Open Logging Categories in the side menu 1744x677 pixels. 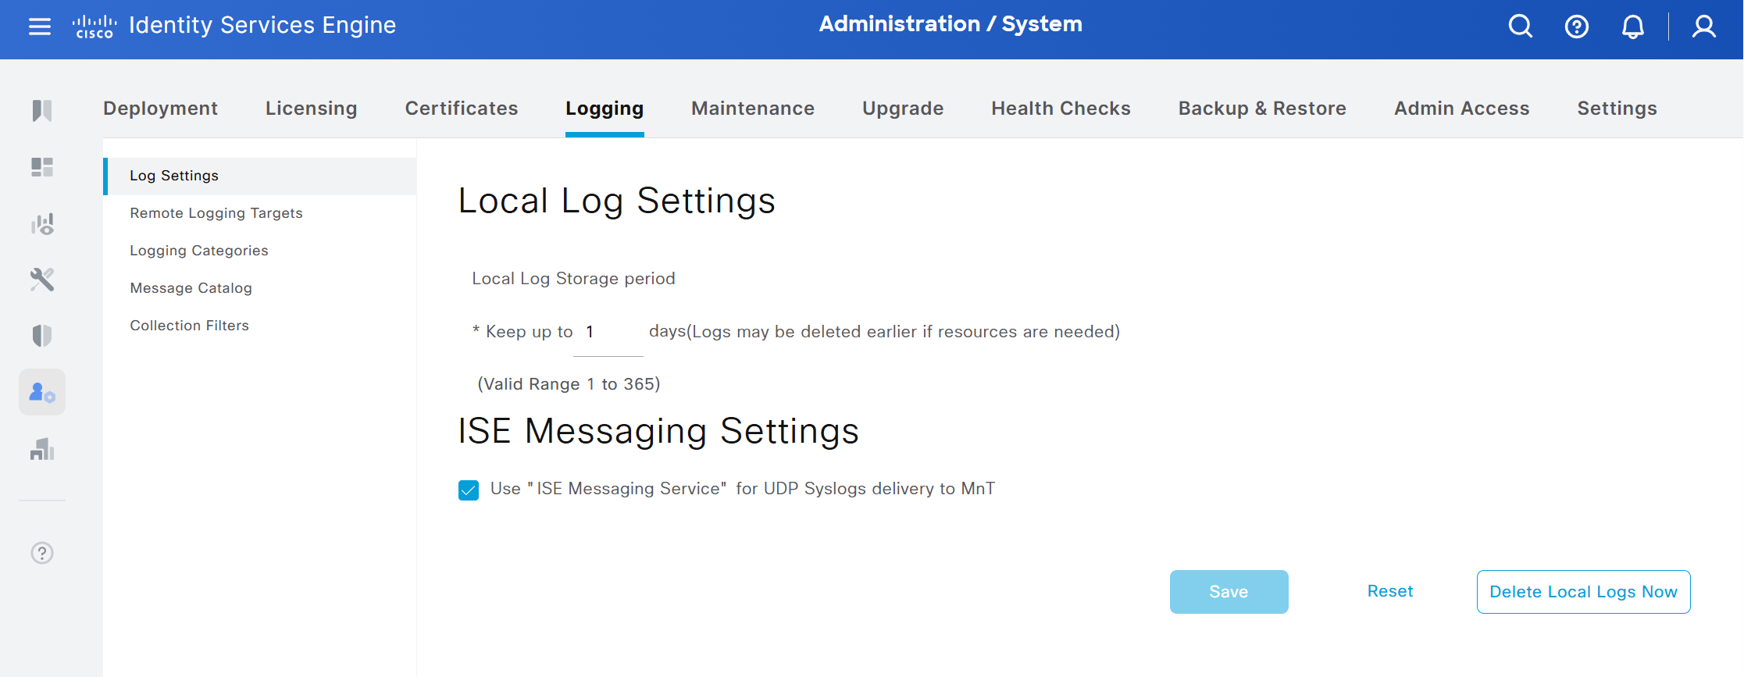tap(198, 251)
